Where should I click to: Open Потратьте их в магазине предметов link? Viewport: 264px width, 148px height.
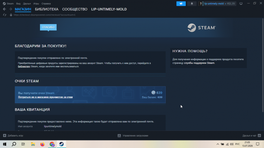point(45,97)
